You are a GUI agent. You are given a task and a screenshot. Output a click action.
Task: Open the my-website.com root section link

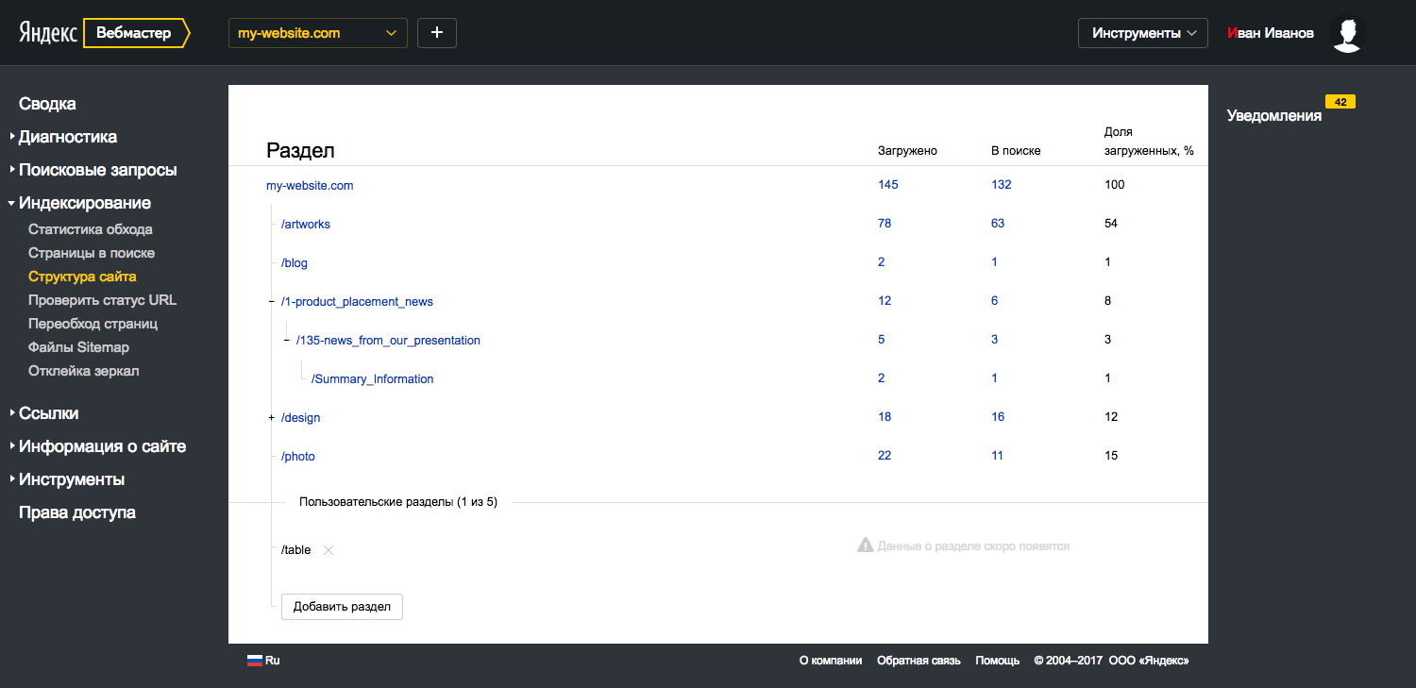coord(310,186)
